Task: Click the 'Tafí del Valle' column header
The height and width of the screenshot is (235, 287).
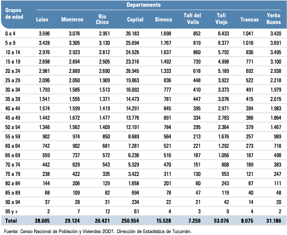Action: (x=192, y=19)
